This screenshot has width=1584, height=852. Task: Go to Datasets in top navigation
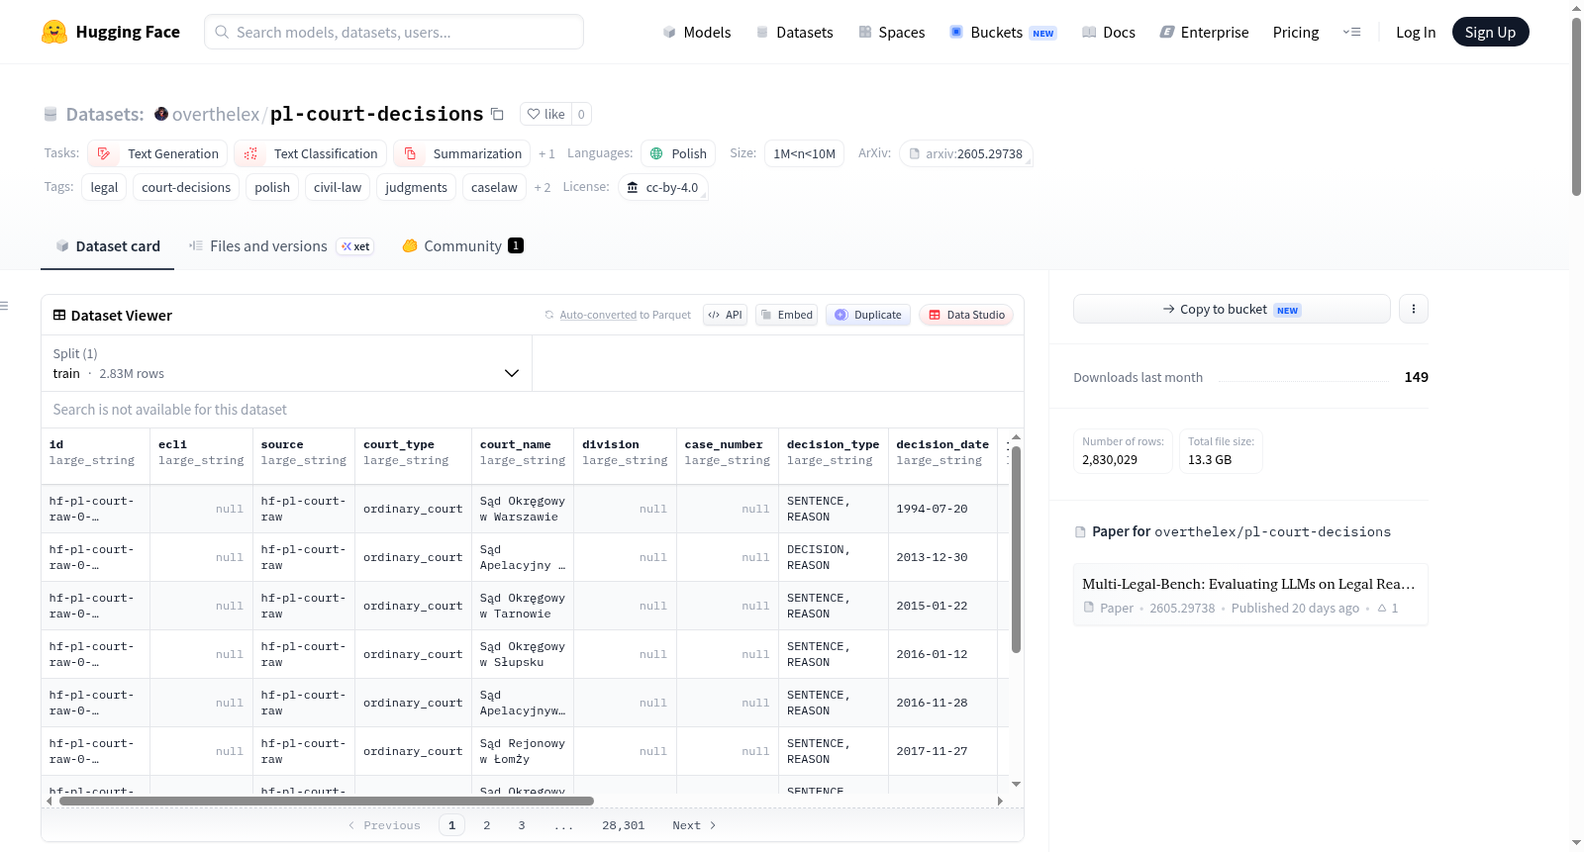coord(795,32)
